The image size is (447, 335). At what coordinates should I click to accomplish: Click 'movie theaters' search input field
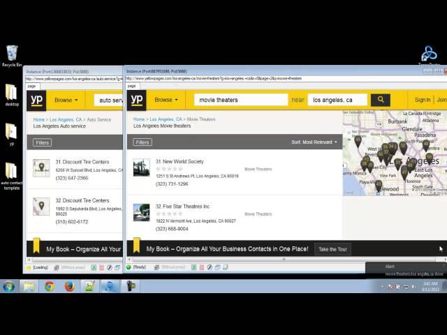click(x=241, y=100)
